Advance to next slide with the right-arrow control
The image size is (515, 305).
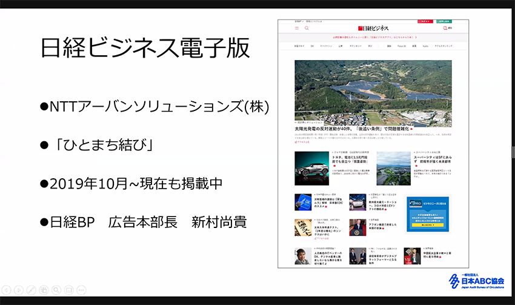19,290
